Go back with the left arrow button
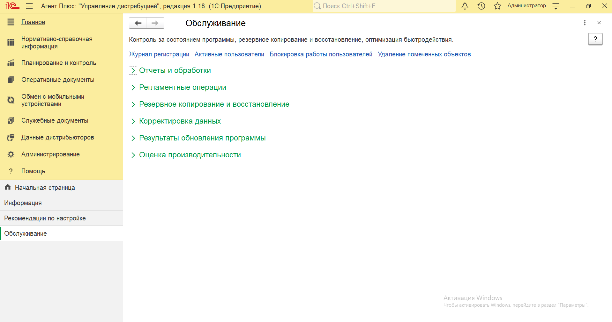 [x=138, y=23]
